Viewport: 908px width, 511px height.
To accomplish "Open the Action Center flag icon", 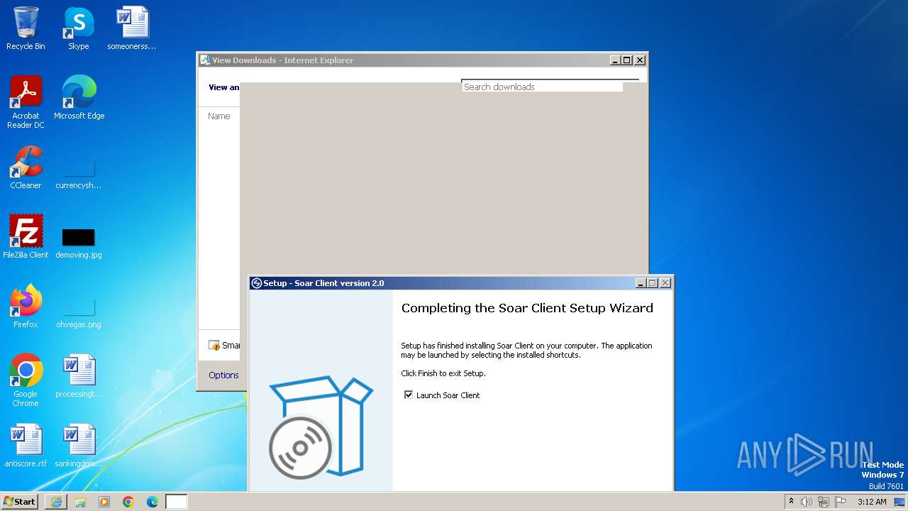I will [841, 502].
